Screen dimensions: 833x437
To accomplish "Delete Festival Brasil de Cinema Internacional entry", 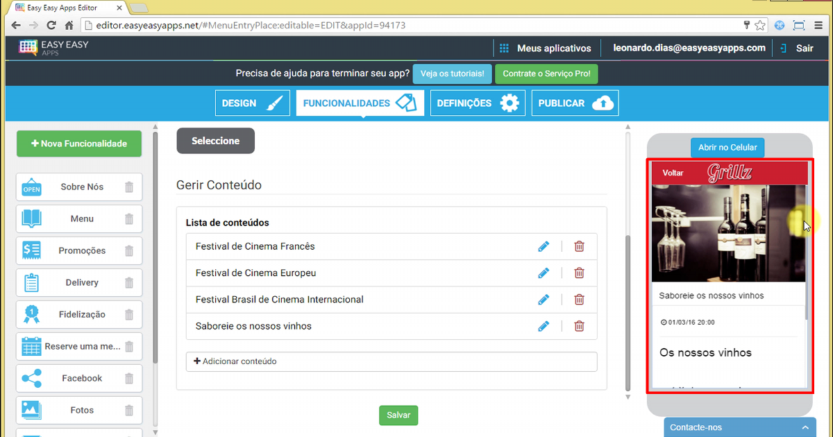I will point(579,300).
